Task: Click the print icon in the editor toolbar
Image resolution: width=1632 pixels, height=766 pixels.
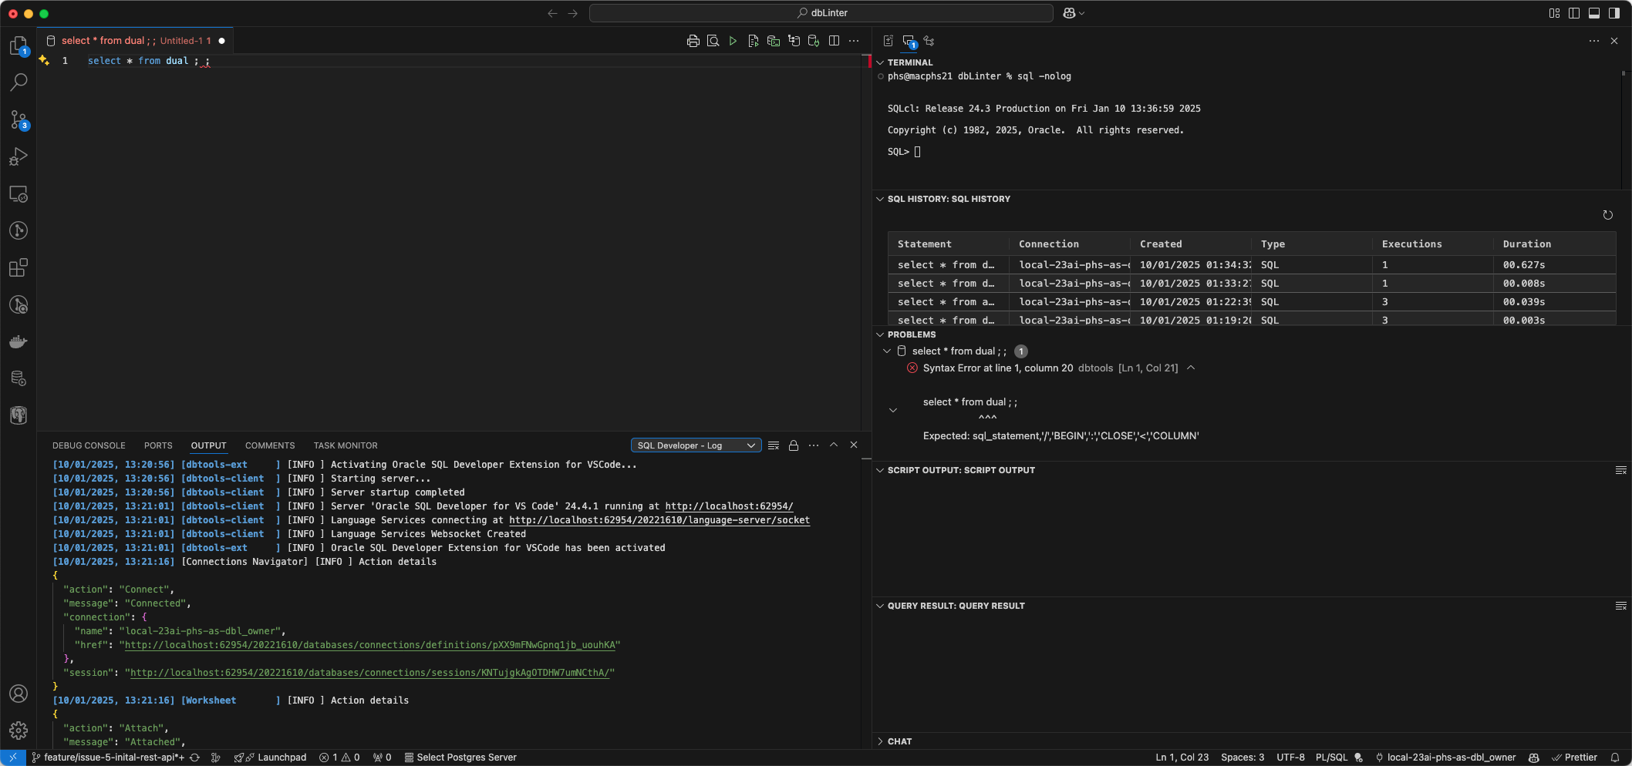Action: (693, 41)
